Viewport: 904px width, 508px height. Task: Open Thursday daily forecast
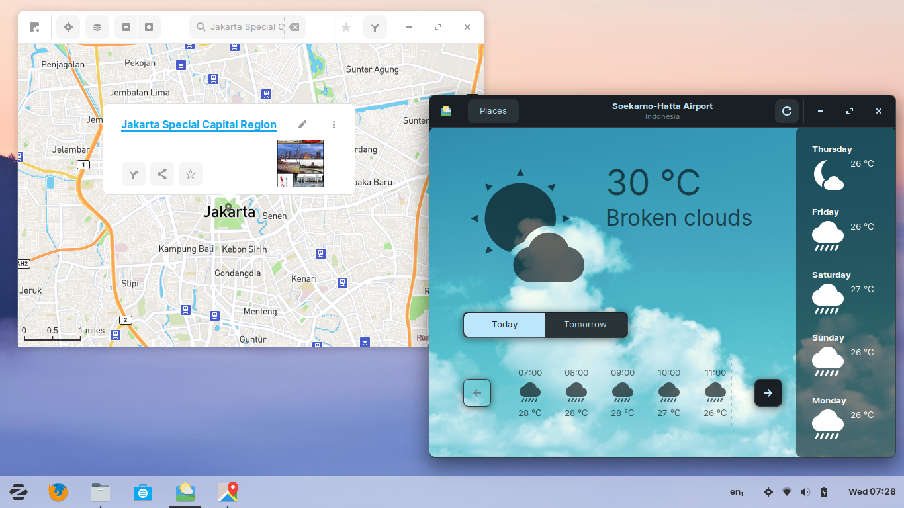846,168
